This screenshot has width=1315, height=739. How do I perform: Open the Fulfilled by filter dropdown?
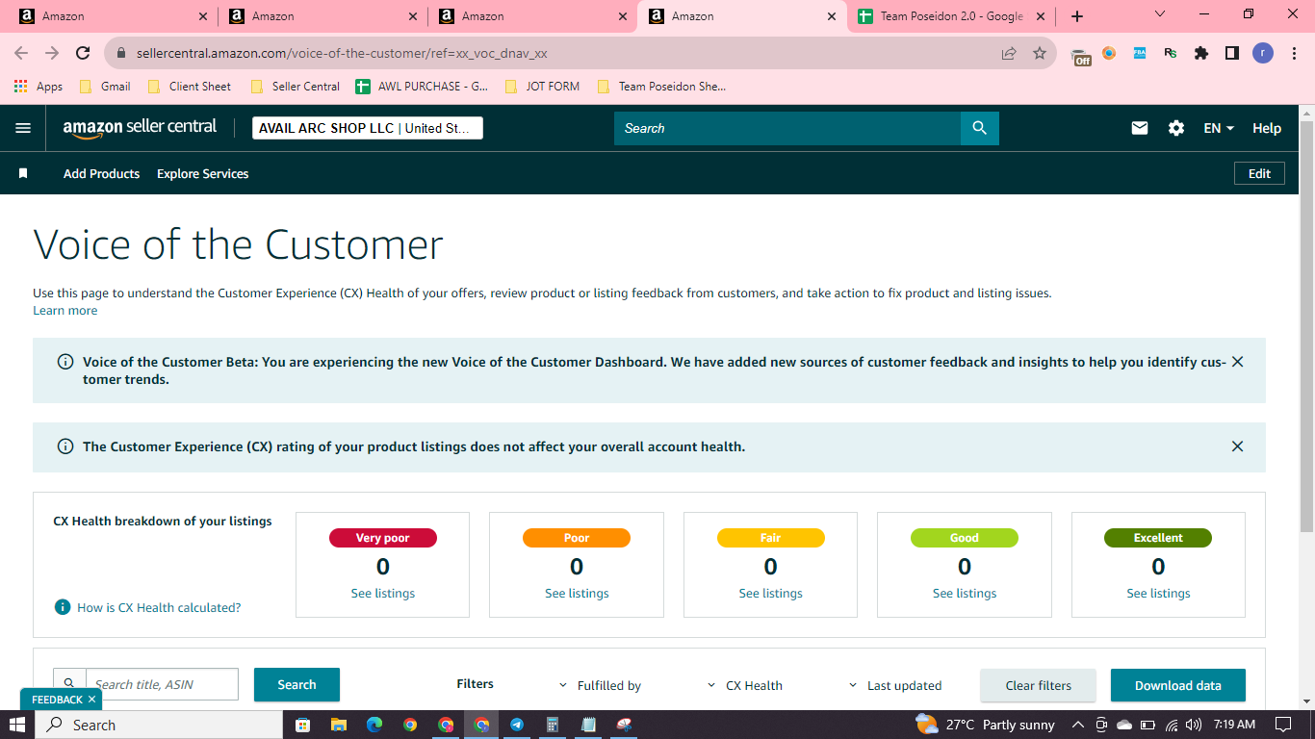600,685
